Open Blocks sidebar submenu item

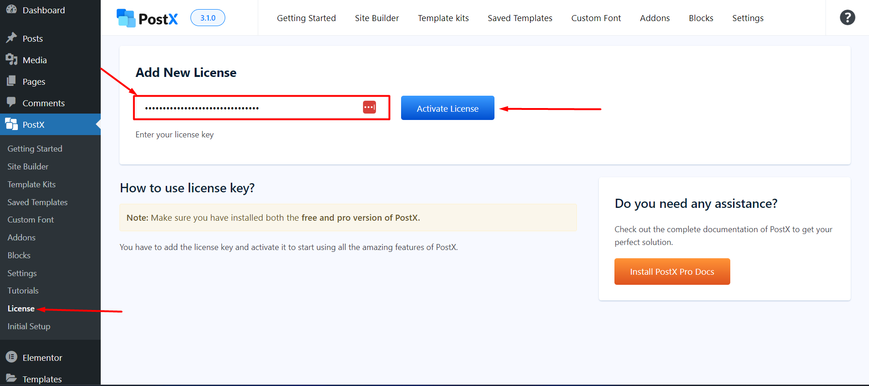pyautogui.click(x=19, y=255)
